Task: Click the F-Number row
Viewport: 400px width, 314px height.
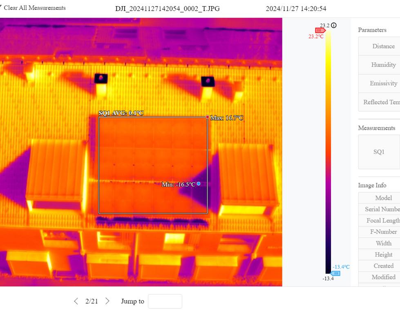Action: pyautogui.click(x=379, y=232)
